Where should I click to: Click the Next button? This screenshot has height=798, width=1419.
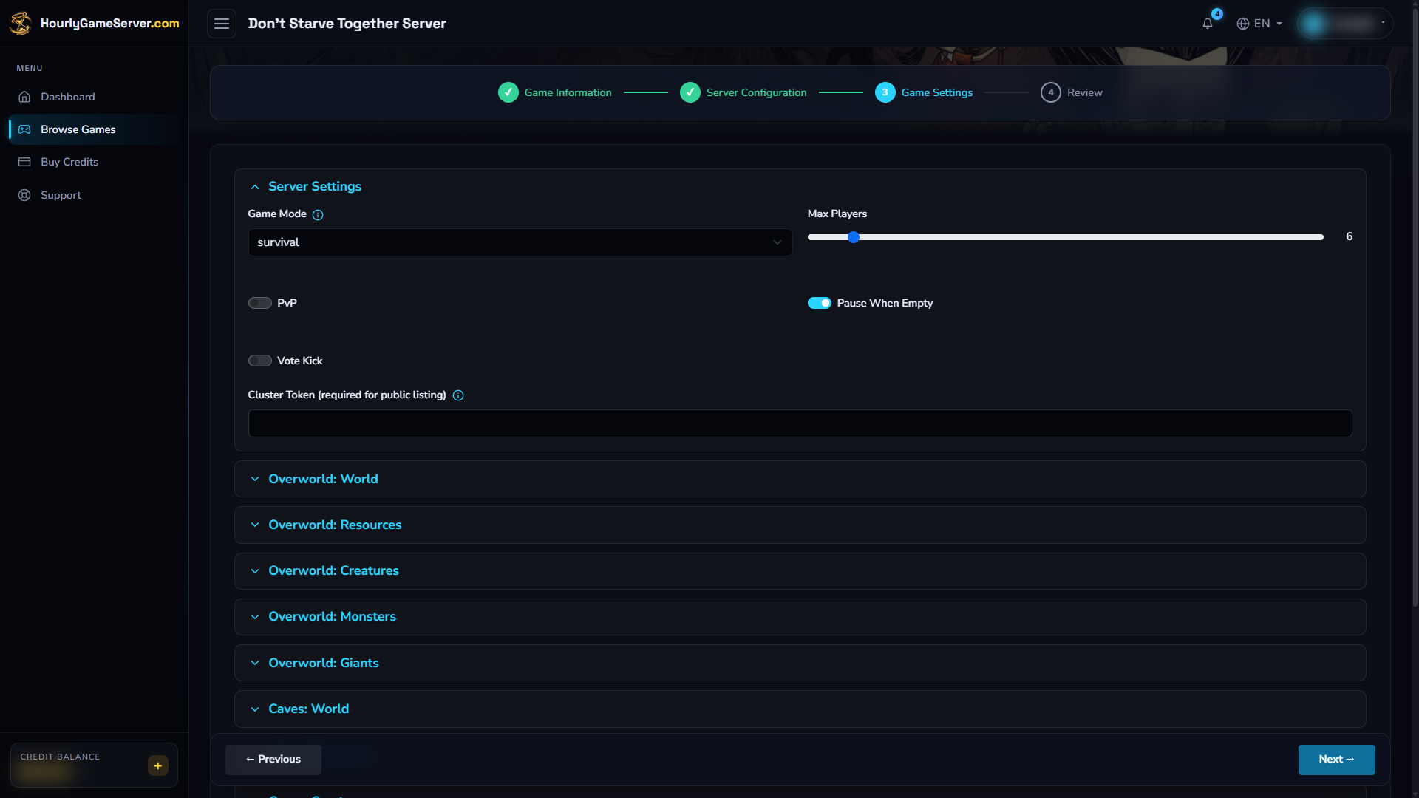coord(1336,760)
